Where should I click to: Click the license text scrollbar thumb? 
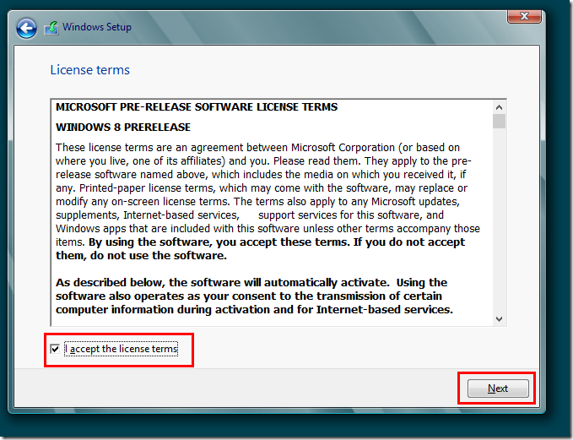pyautogui.click(x=499, y=122)
